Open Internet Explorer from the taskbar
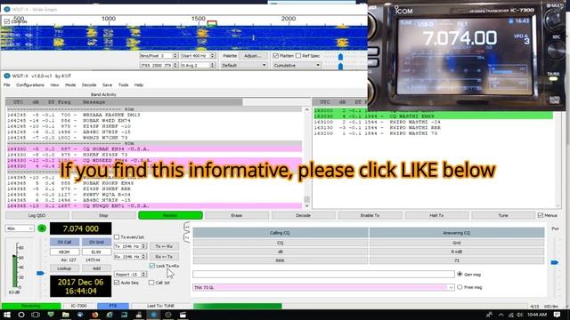This screenshot has width=570, height=320. [110, 315]
